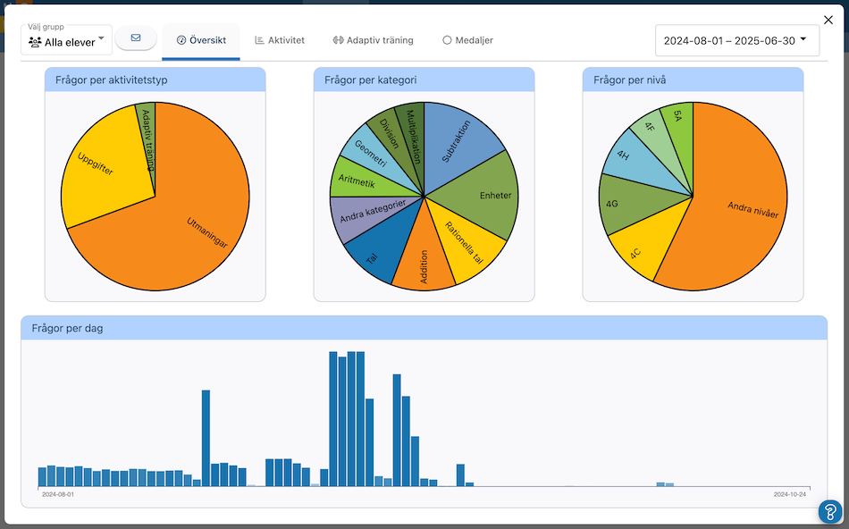Go to the Adaptiv träning tab
The width and height of the screenshot is (849, 529).
(373, 40)
